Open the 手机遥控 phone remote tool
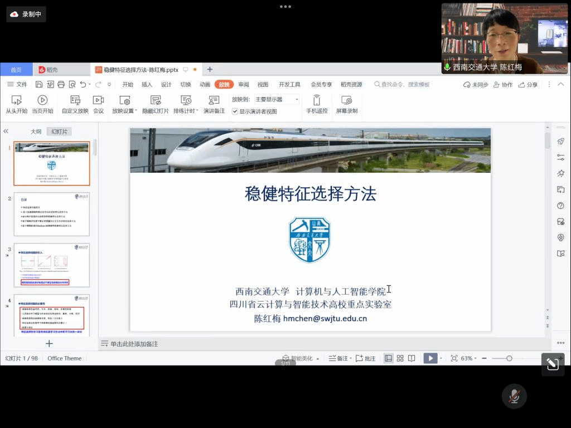 coord(317,104)
